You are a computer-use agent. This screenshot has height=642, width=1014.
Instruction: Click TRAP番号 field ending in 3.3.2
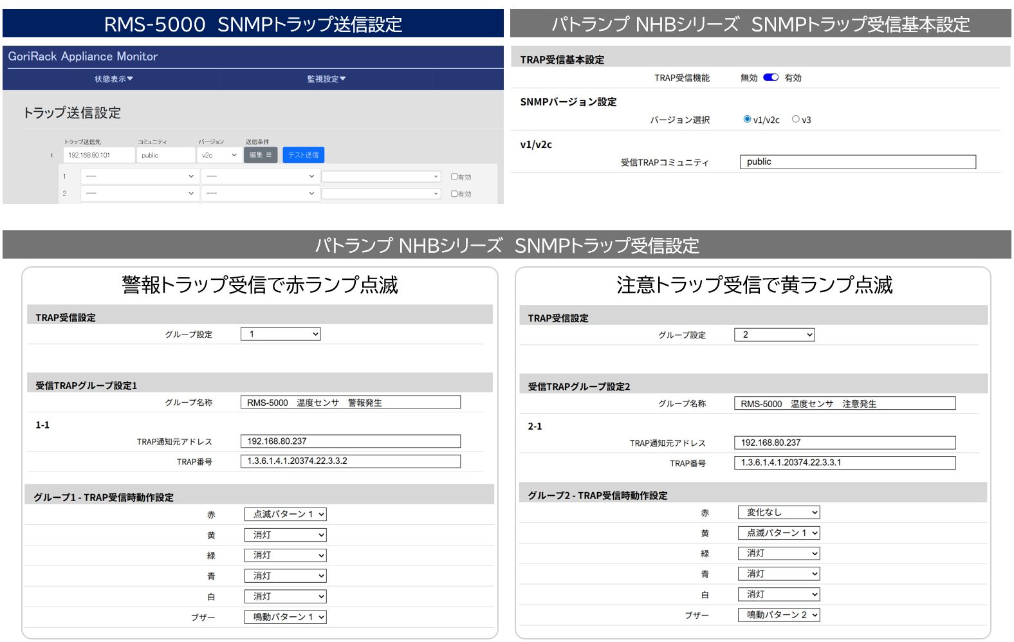click(x=350, y=461)
